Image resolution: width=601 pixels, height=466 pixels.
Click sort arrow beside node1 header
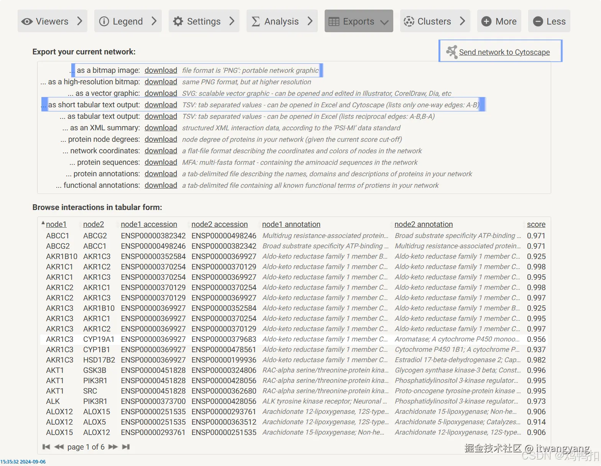(x=43, y=223)
